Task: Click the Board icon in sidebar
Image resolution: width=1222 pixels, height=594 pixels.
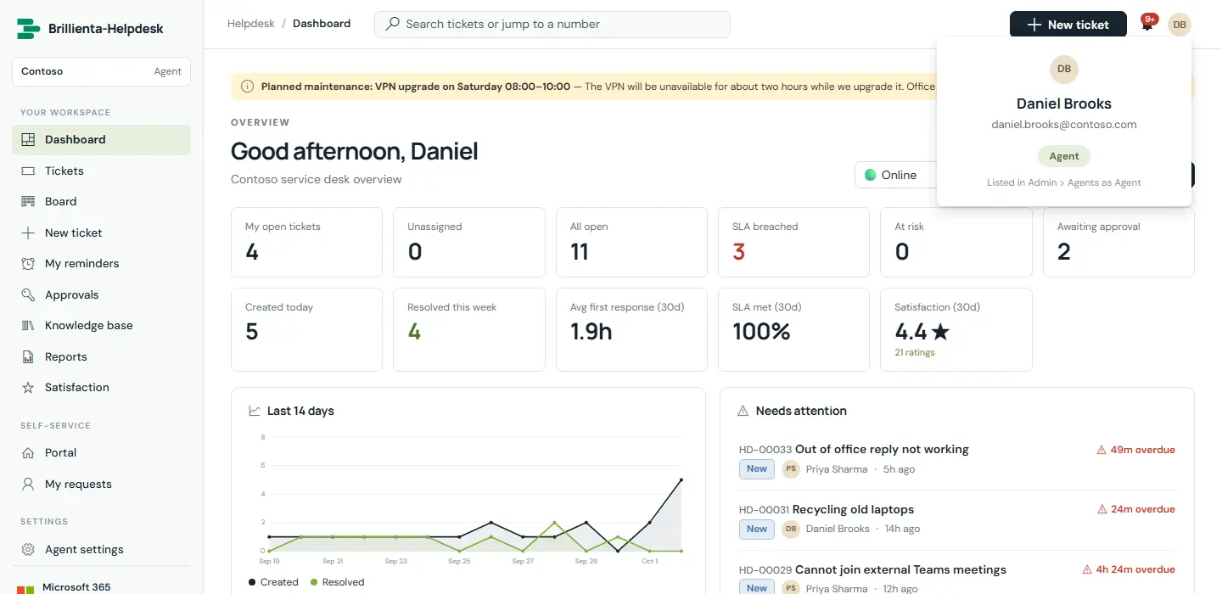Action: [28, 202]
